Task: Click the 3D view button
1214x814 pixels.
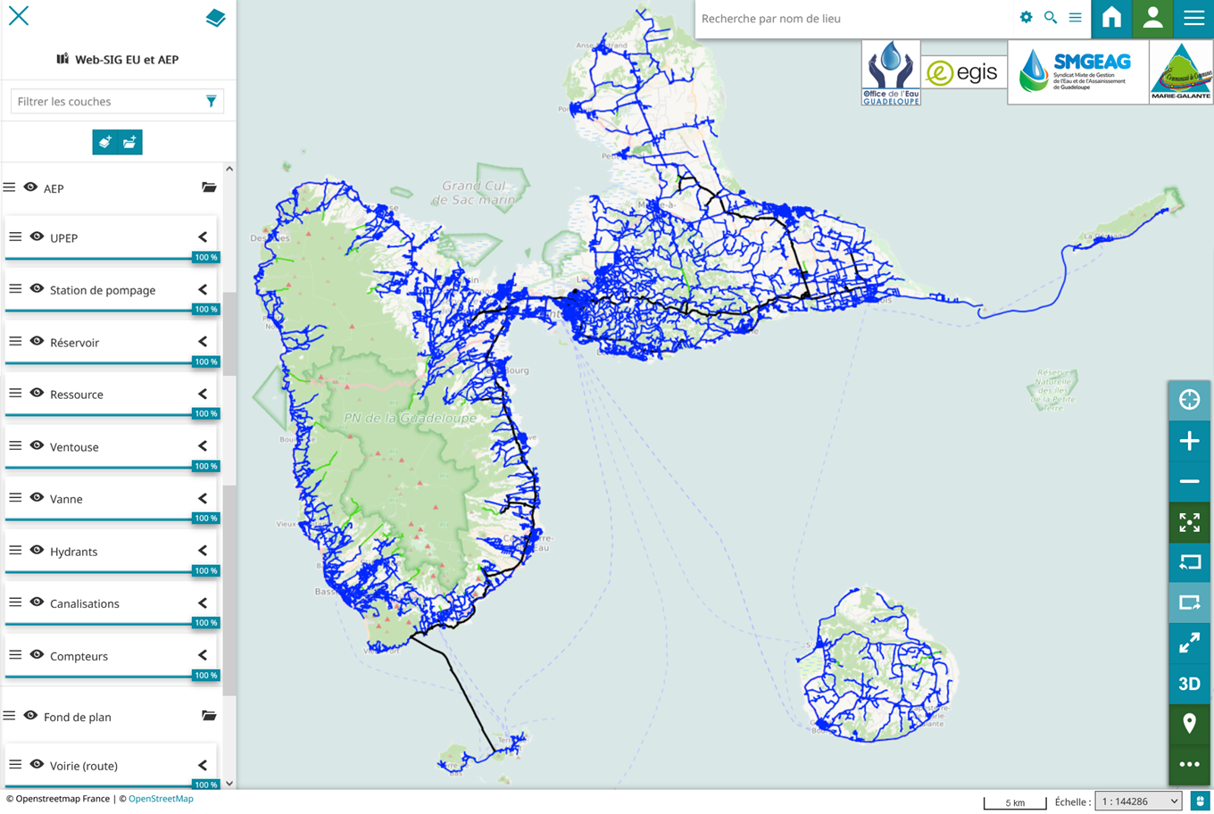Action: click(x=1189, y=684)
